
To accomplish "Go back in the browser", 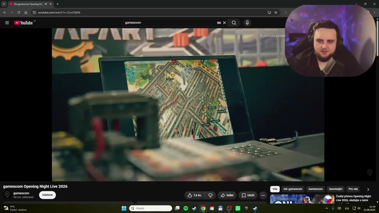I will 4,12.
